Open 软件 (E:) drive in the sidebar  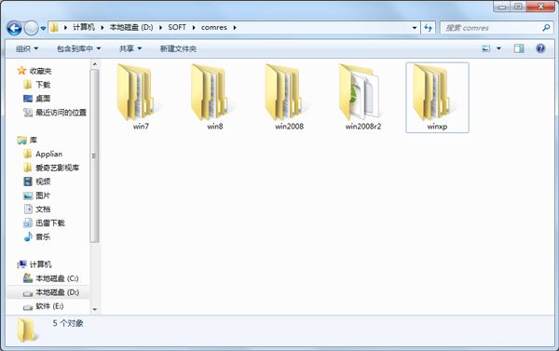tap(43, 306)
